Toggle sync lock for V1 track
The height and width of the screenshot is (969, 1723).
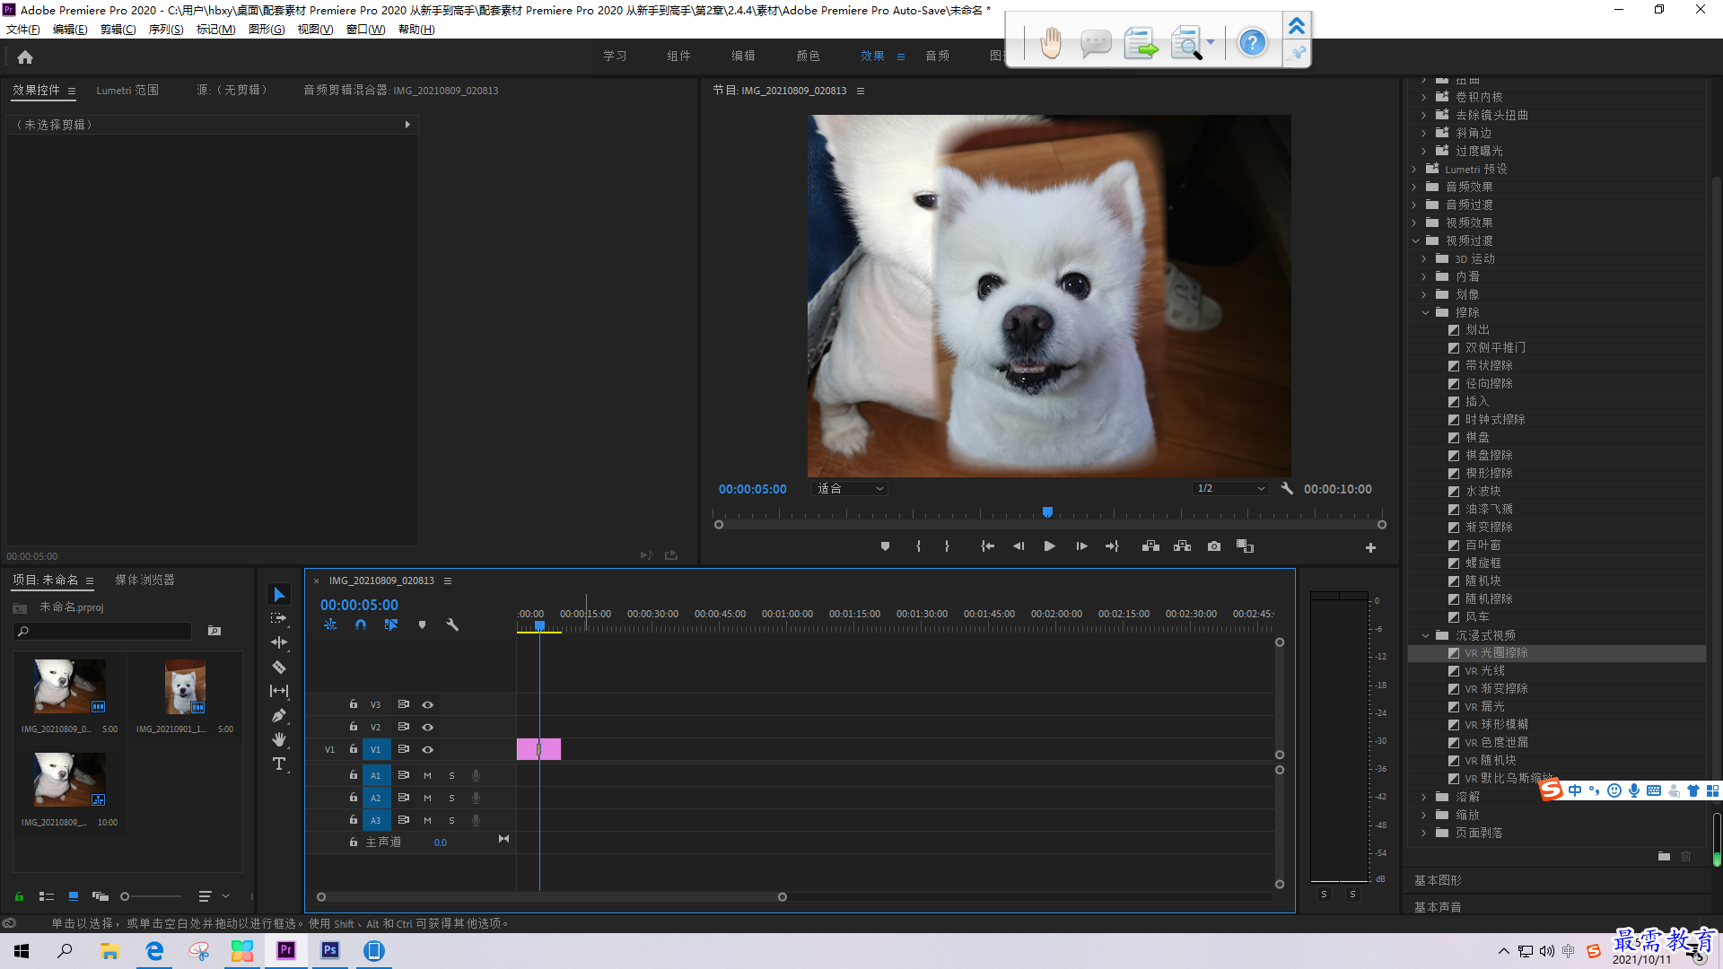(404, 749)
